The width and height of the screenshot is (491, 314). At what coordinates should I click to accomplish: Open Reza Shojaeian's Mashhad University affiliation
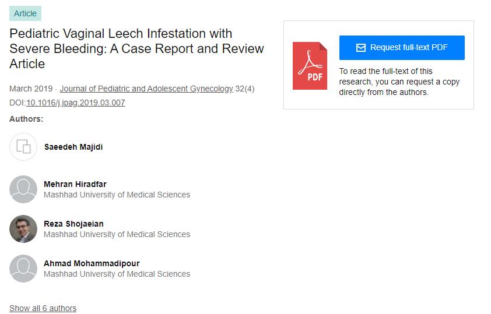117,234
